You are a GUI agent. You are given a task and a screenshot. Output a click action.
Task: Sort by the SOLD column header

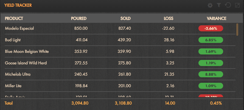125,18
